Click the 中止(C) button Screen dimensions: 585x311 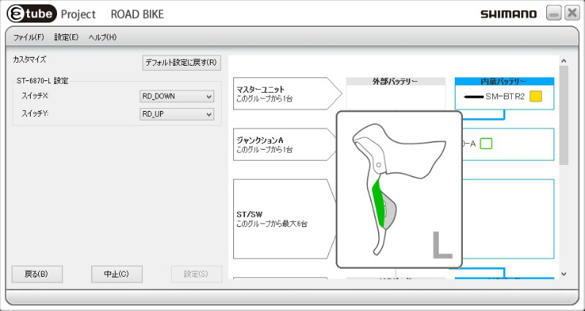117,274
